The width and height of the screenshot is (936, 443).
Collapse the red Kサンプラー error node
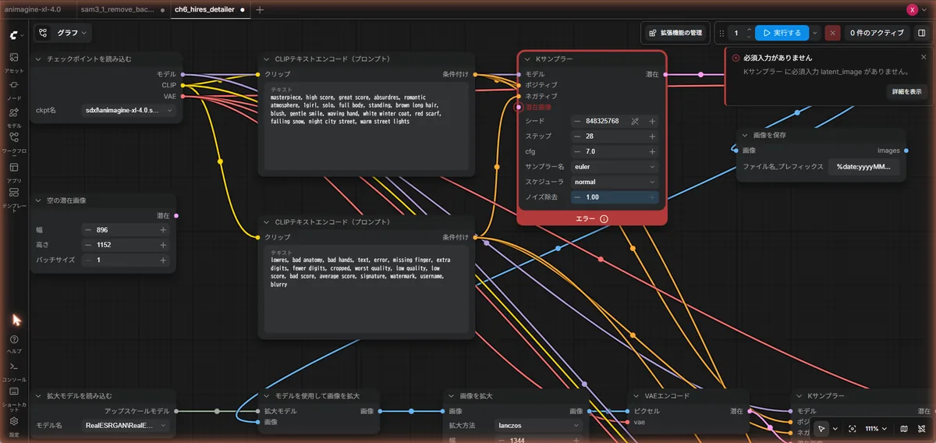pos(528,58)
